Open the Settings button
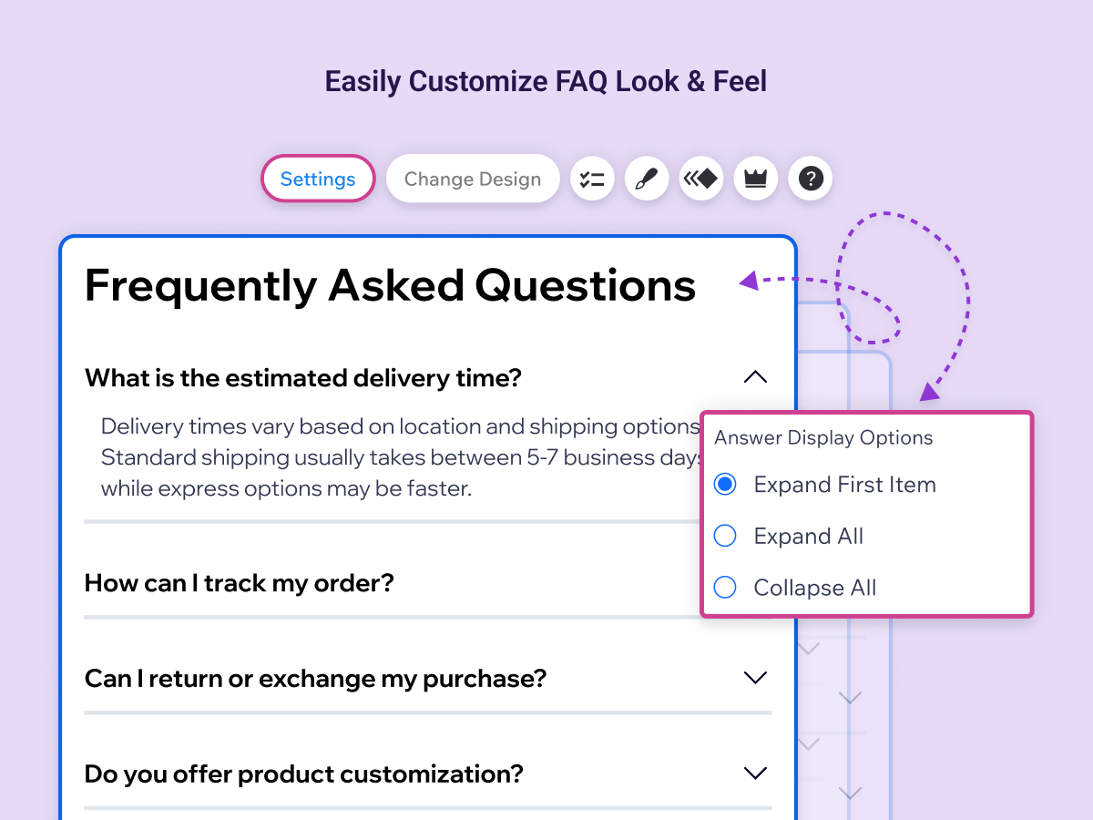 pyautogui.click(x=318, y=179)
